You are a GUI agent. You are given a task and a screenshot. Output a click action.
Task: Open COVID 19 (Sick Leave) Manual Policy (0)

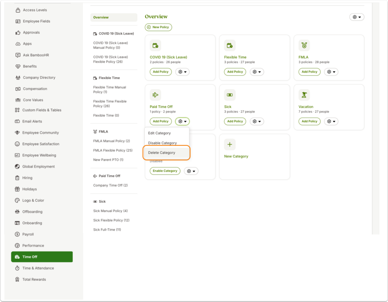click(x=111, y=45)
